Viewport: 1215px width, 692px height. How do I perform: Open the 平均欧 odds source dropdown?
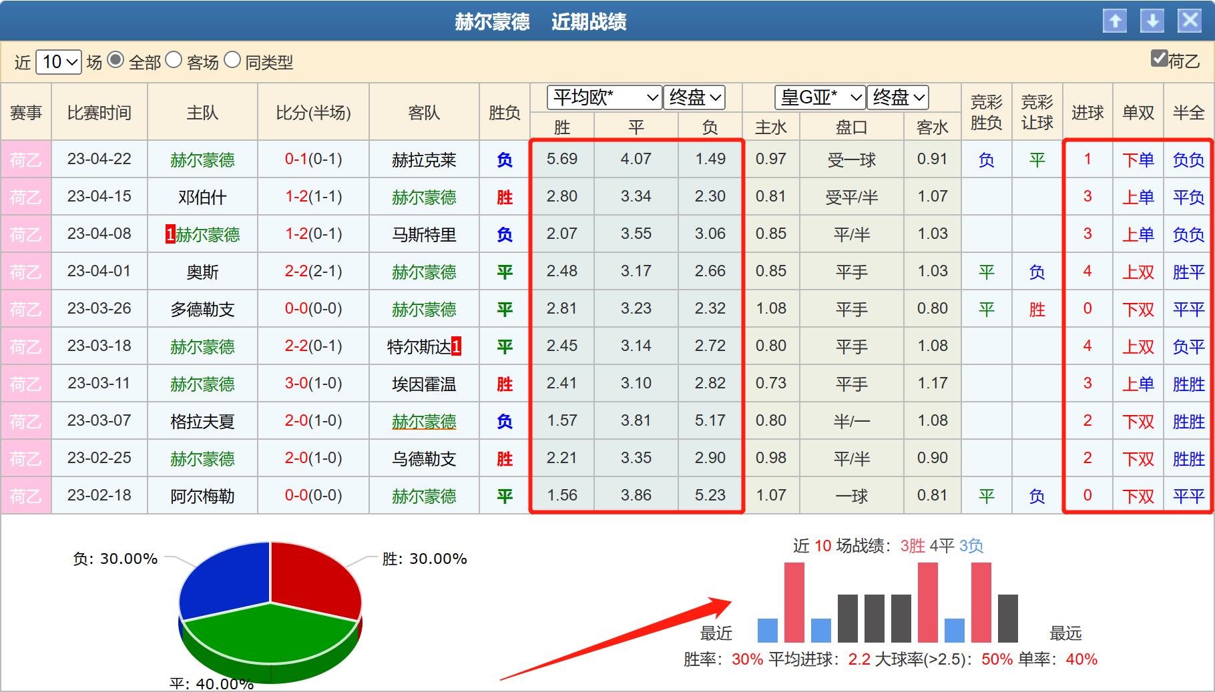(604, 97)
